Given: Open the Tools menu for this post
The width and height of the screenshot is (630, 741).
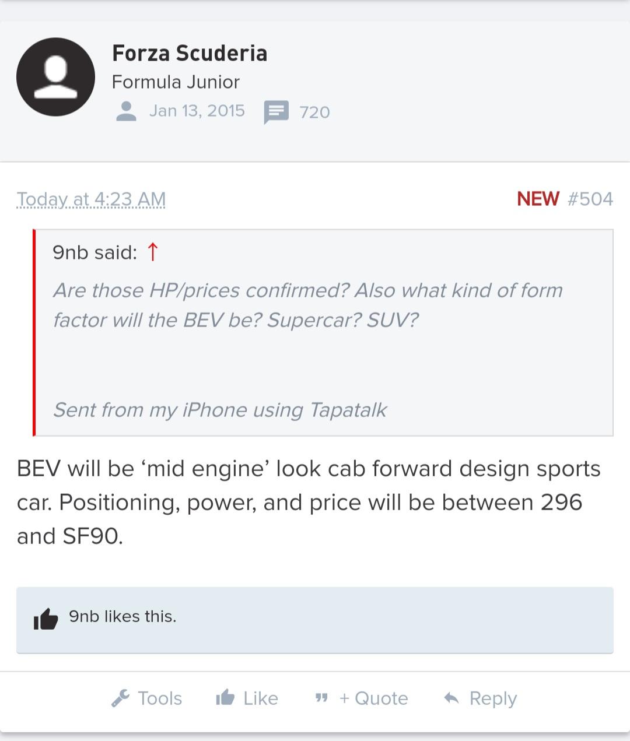Looking at the screenshot, I should [x=146, y=698].
